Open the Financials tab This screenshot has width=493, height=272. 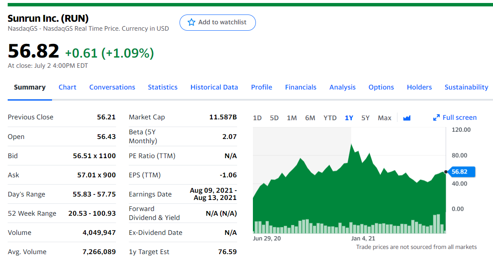coord(301,87)
